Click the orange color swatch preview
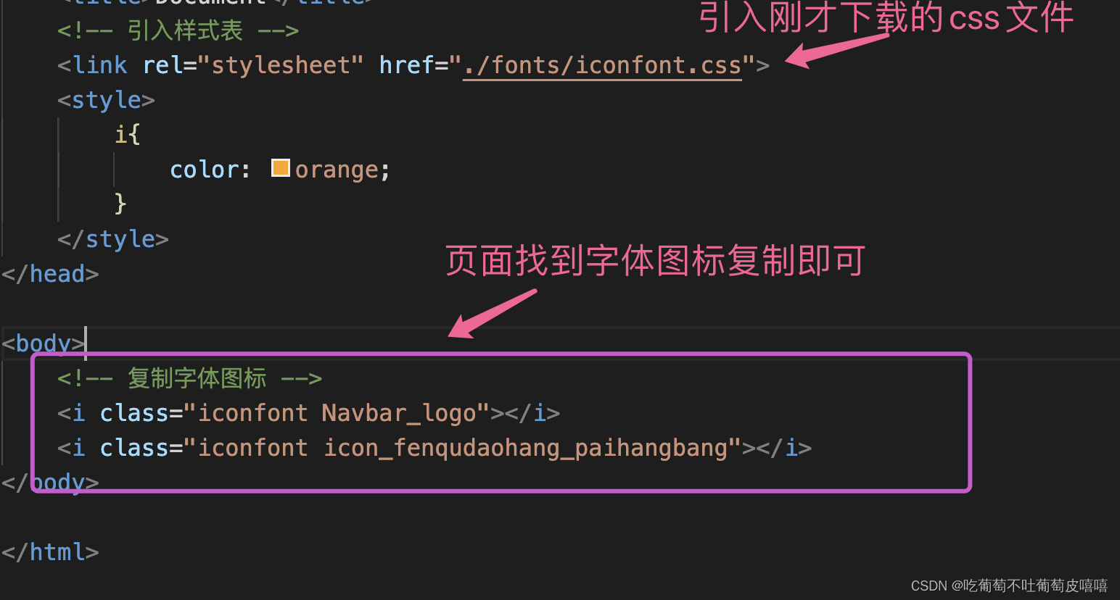The width and height of the screenshot is (1120, 600). click(281, 168)
